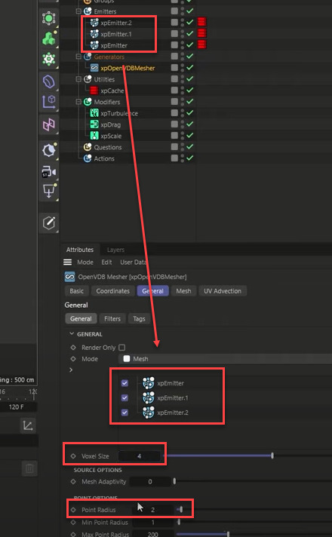Toggle visibility dots on the xpDrag row
The height and width of the screenshot is (537, 332).
pyautogui.click(x=183, y=124)
